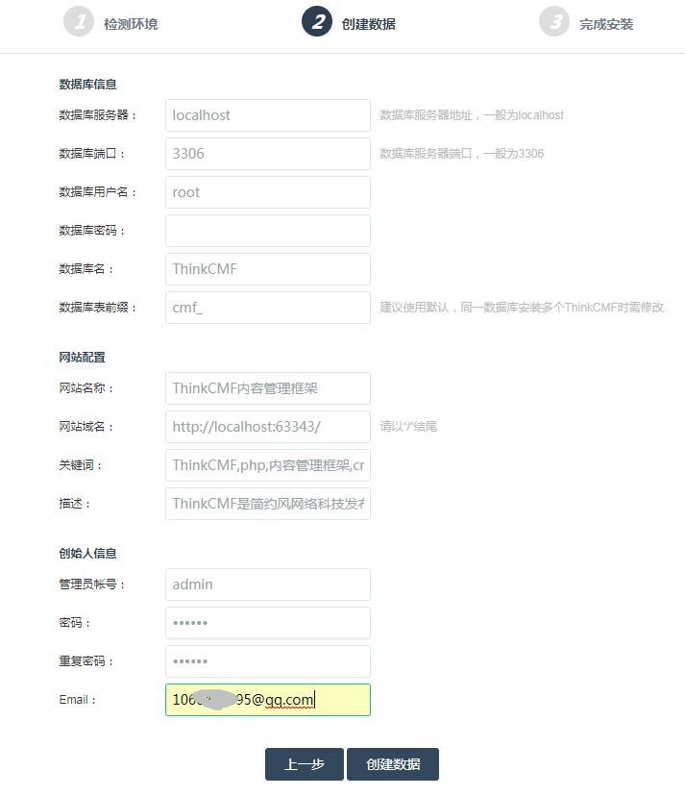The image size is (685, 796).
Task: Submit with the 创建数据 button
Action: point(393,764)
